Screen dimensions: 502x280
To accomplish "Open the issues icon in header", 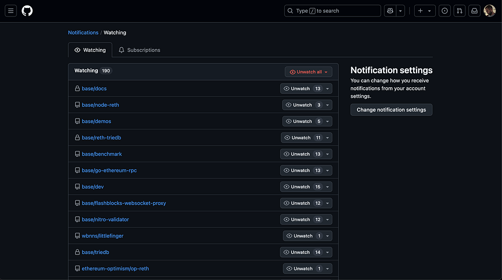I will tap(445, 11).
